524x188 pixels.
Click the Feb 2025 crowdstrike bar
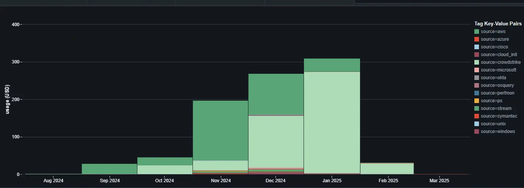pyautogui.click(x=387, y=169)
